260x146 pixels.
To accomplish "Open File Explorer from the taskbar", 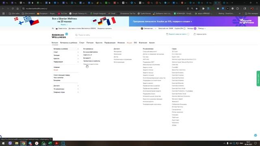I will click(17, 143).
